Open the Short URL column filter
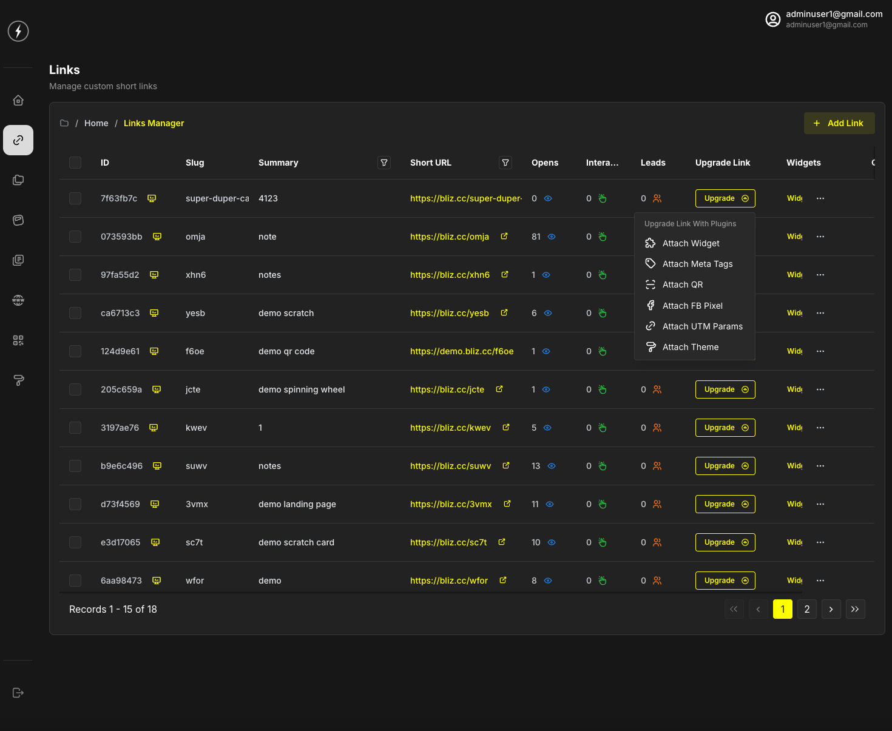The image size is (892, 731). click(505, 163)
